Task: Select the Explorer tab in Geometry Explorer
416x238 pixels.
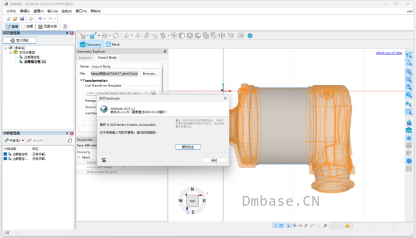Action: pos(85,58)
